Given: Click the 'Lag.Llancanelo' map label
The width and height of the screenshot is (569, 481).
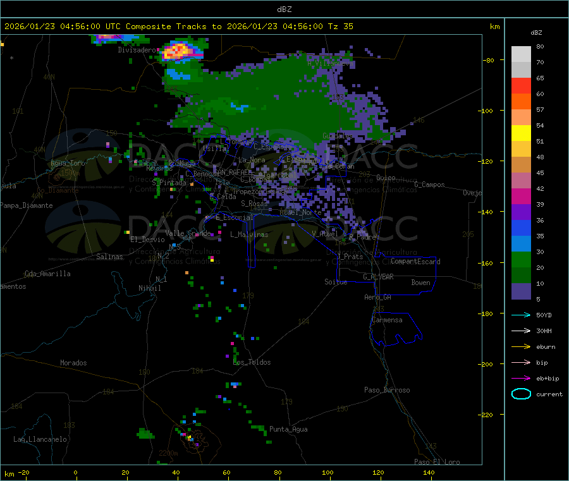Looking at the screenshot, I should [x=40, y=439].
